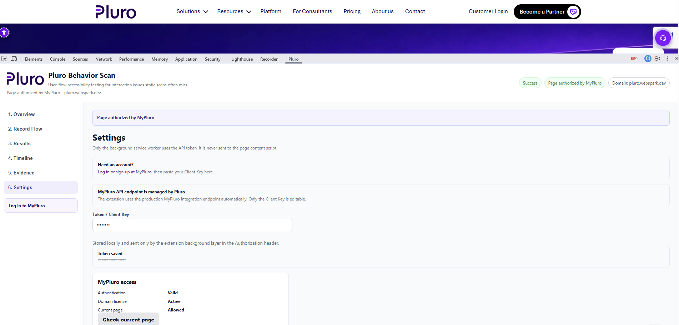This screenshot has height=325, width=679.
Task: Follow the Log in or sign up at MyPluro link
Action: [125, 172]
